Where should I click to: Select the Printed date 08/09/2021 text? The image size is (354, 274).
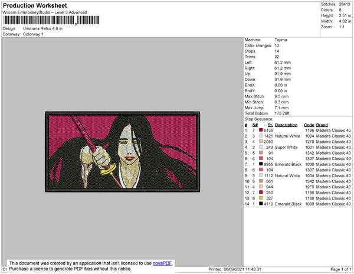(235, 269)
